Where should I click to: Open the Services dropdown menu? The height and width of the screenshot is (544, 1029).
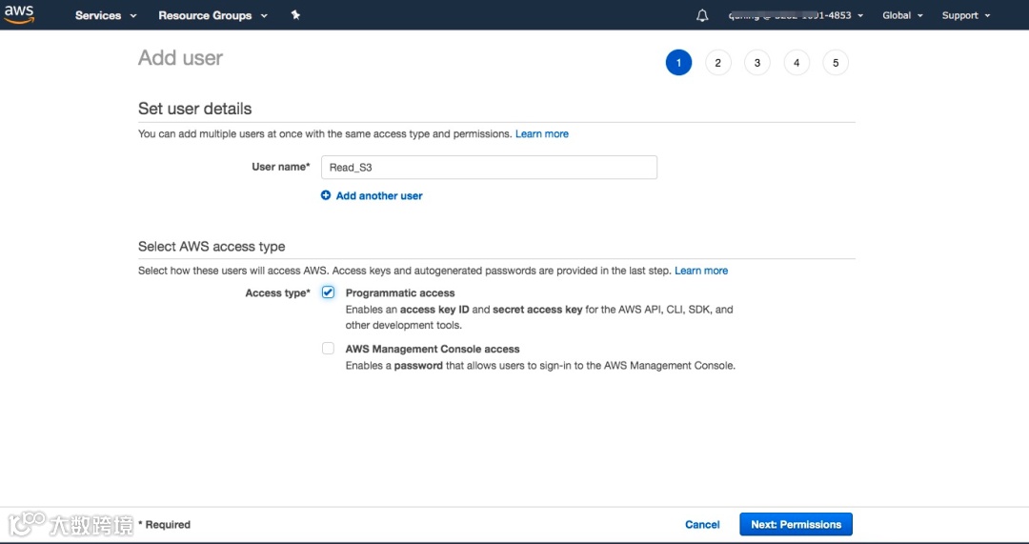coord(106,15)
